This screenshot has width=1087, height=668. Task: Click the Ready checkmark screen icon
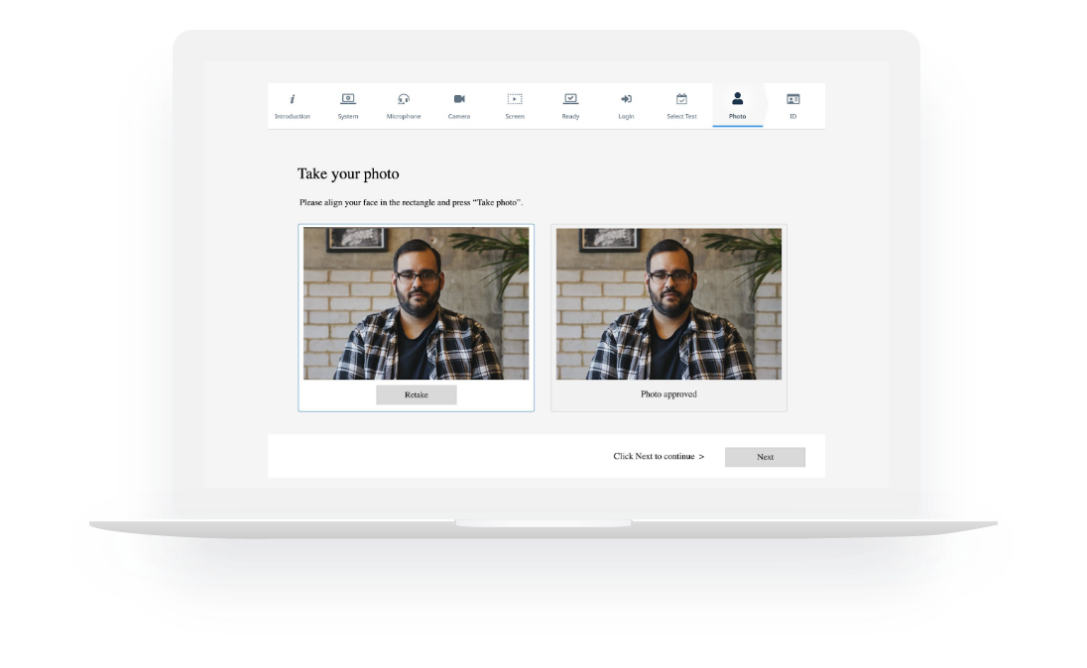tap(570, 99)
